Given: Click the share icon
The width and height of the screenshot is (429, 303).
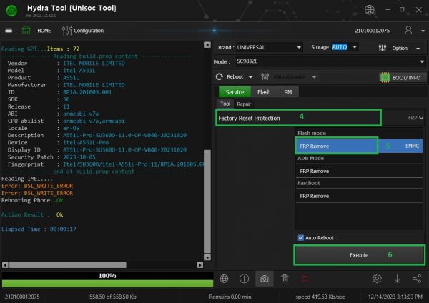Looking at the screenshot, I should click(417, 279).
